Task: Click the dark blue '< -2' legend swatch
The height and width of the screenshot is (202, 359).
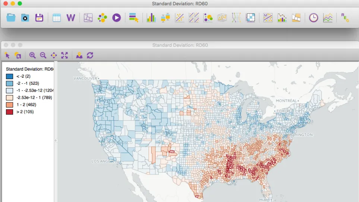Action: [x=10, y=76]
